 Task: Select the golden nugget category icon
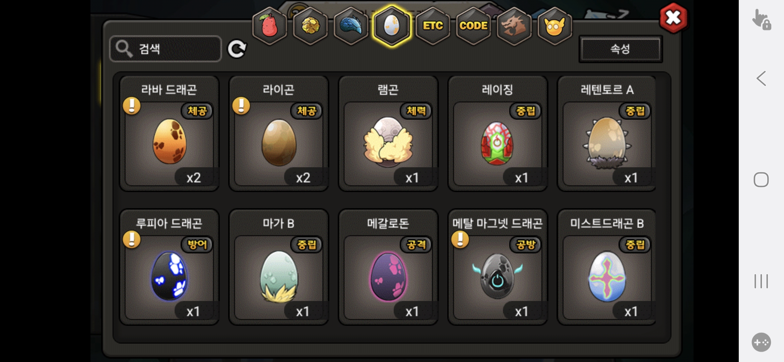coord(310,26)
